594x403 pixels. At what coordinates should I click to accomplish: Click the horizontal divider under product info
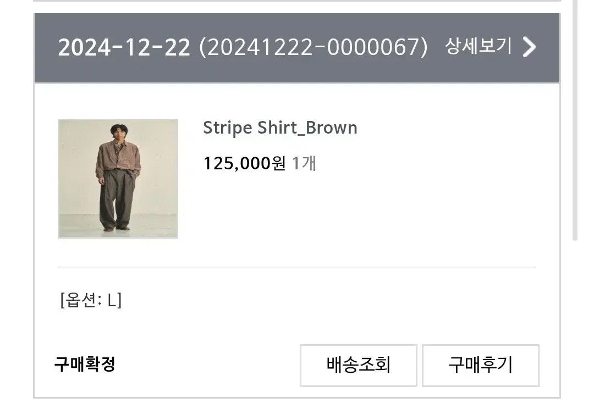pyautogui.click(x=297, y=267)
